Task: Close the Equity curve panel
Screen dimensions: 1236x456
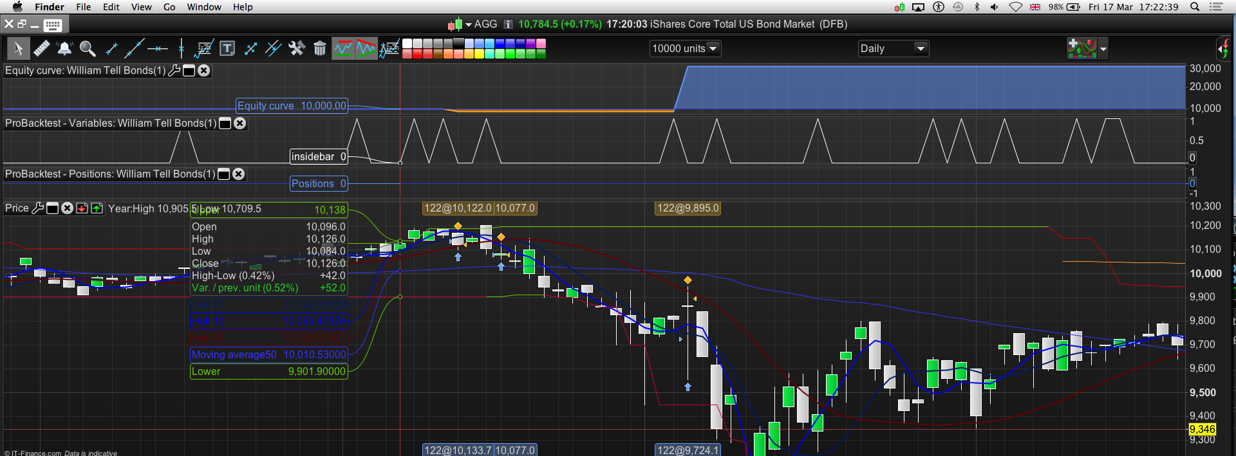Action: (x=203, y=71)
